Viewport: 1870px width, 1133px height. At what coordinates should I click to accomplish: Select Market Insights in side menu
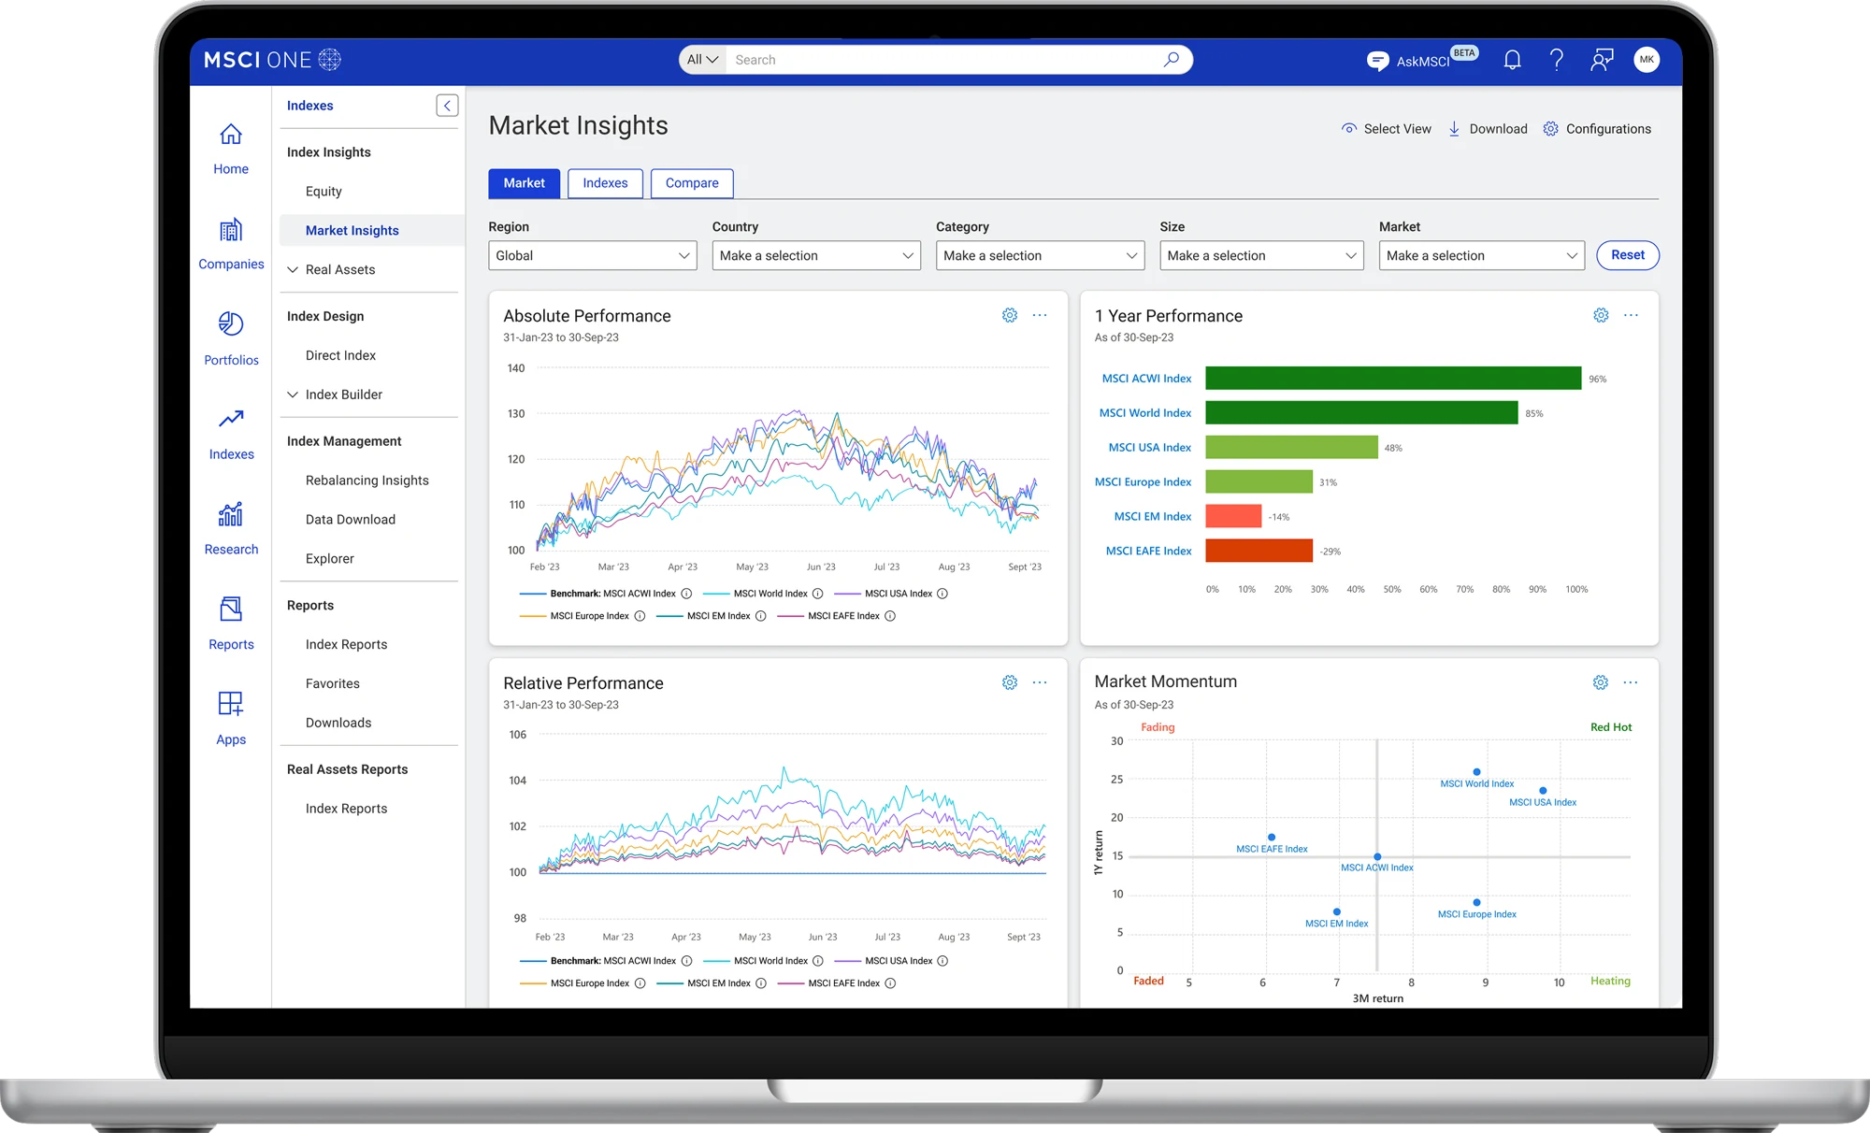click(371, 230)
